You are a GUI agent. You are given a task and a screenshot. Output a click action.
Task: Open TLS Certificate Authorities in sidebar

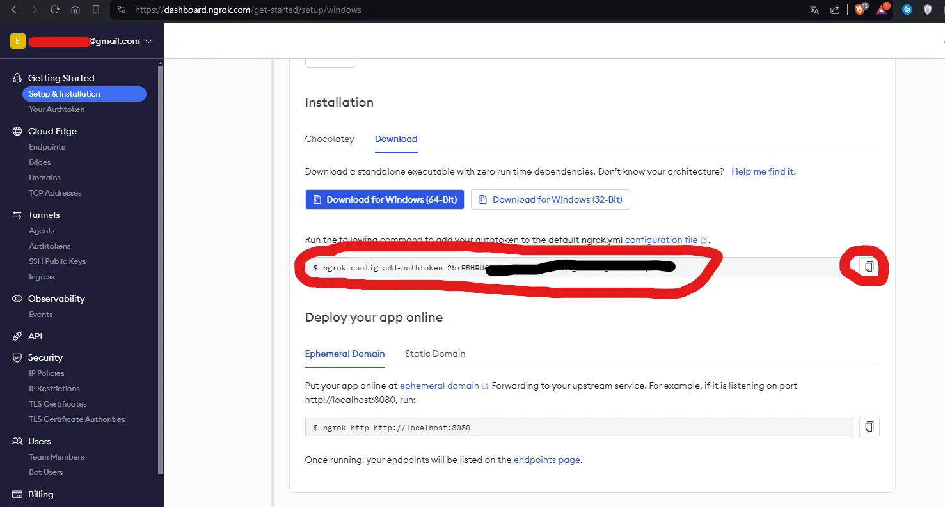coord(77,419)
